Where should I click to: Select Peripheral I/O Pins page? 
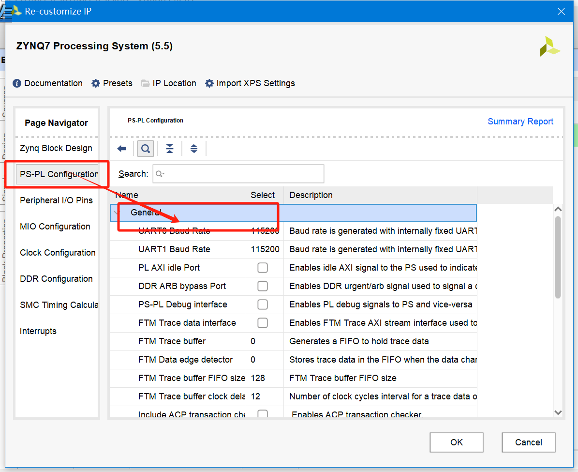pos(57,200)
